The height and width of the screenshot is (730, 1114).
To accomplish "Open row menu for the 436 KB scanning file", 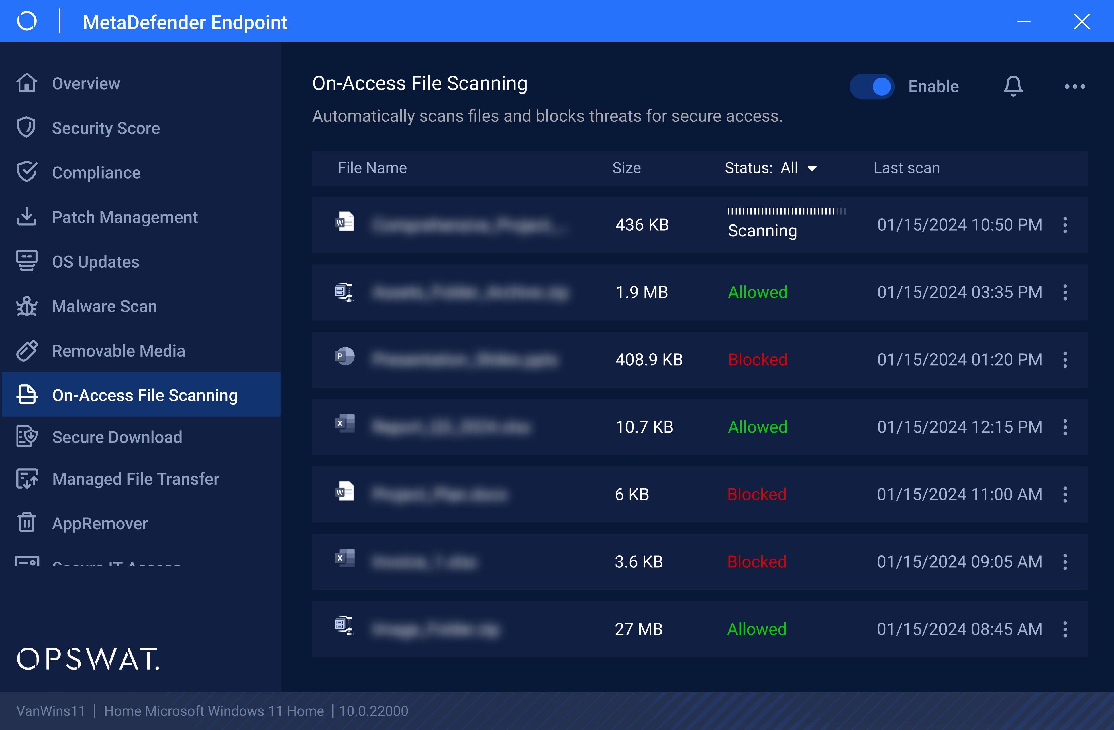I will pyautogui.click(x=1065, y=225).
